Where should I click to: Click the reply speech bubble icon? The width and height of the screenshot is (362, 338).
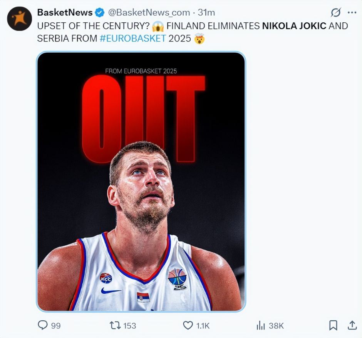(42, 326)
